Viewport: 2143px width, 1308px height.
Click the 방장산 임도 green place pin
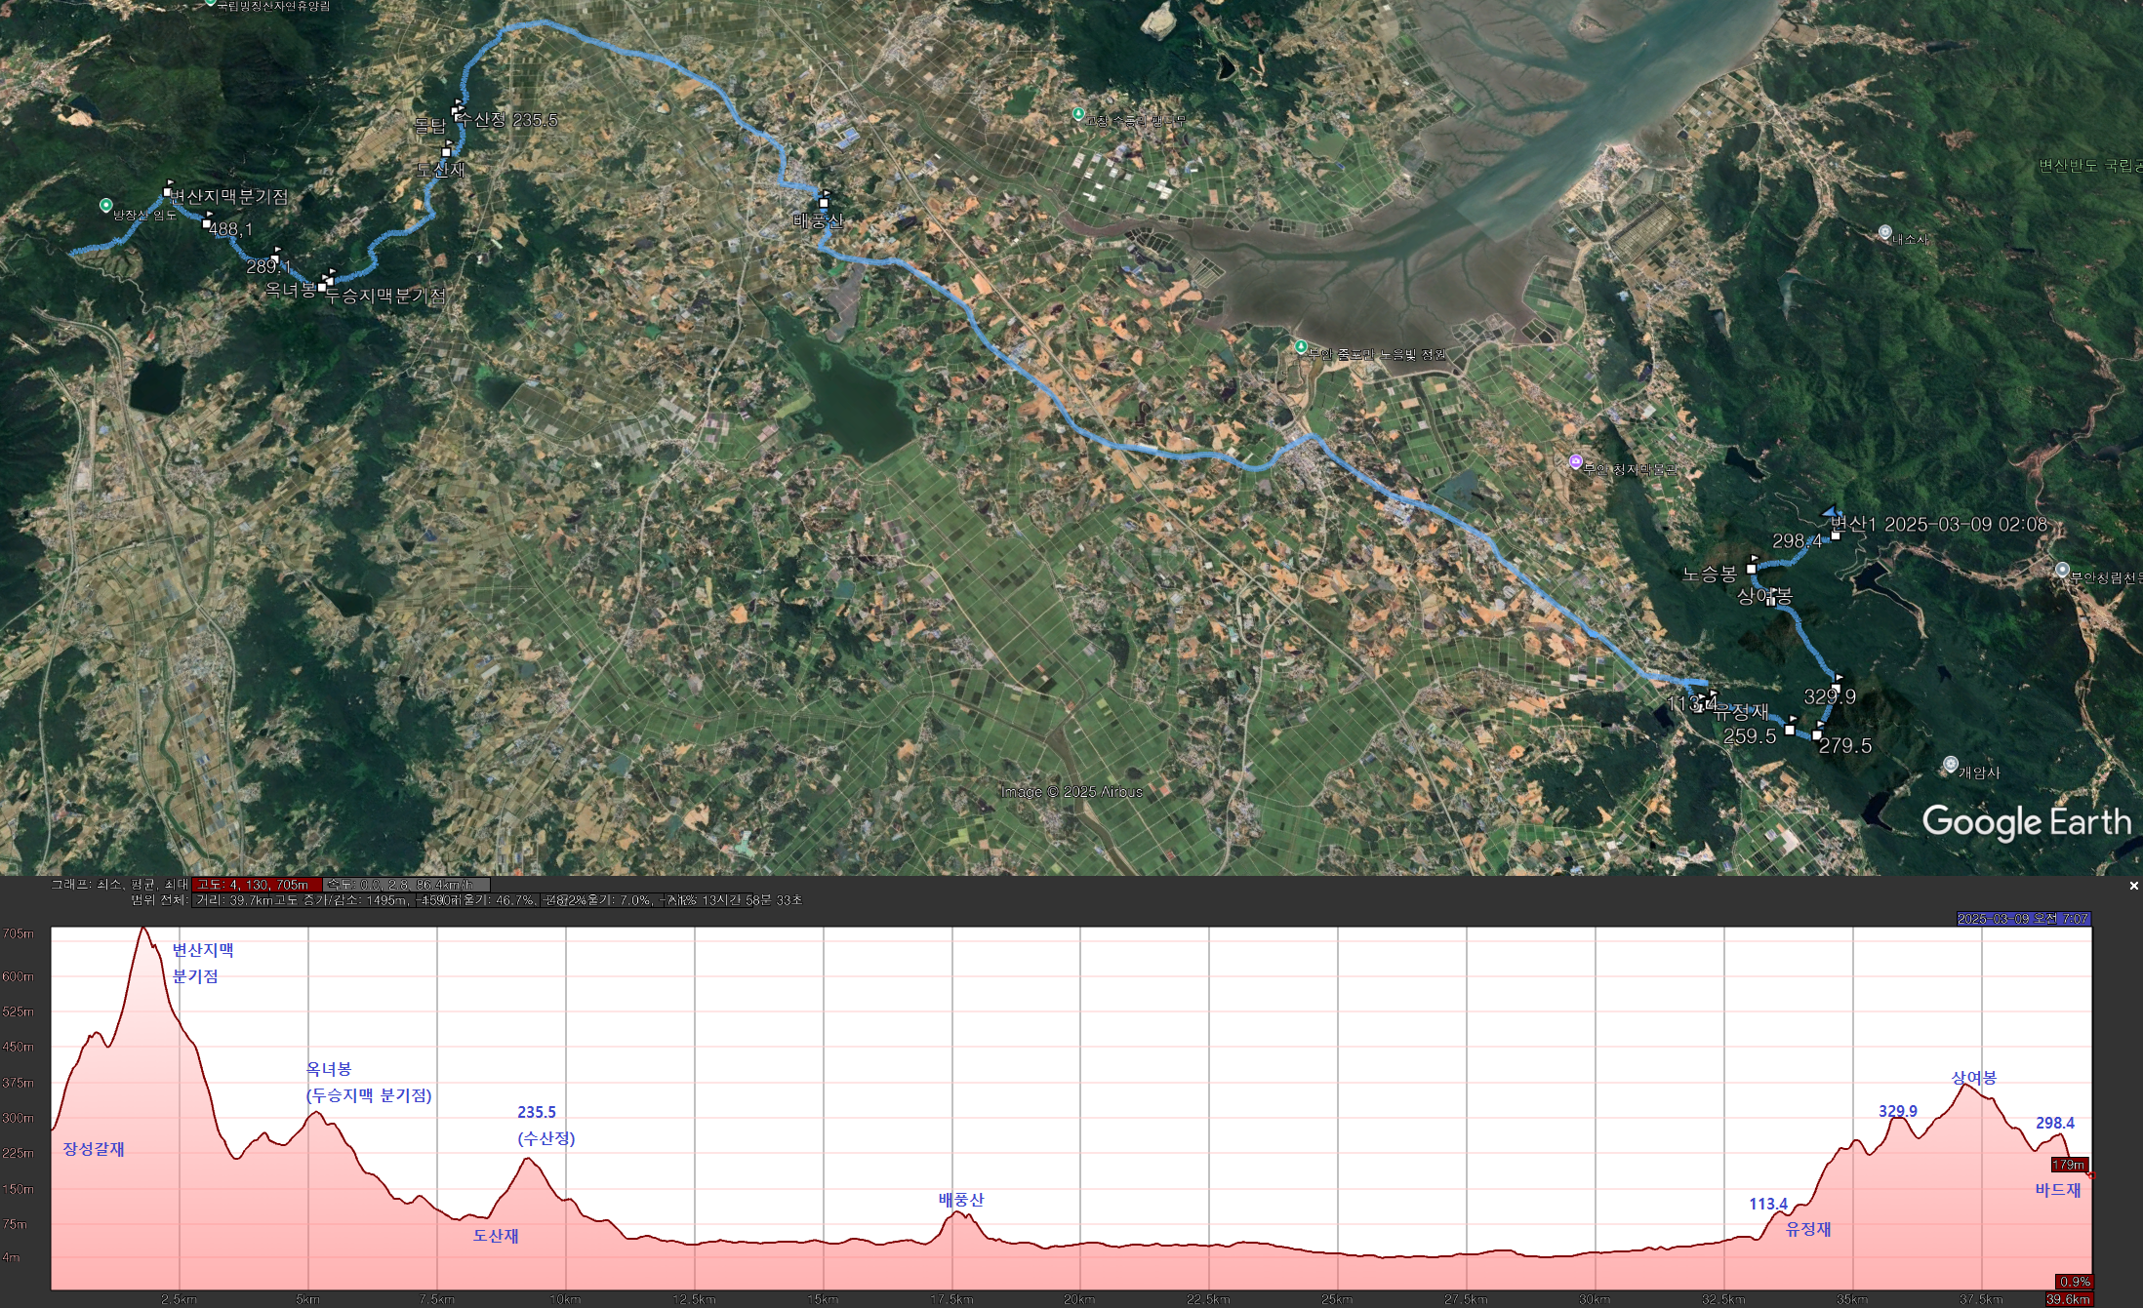point(106,206)
